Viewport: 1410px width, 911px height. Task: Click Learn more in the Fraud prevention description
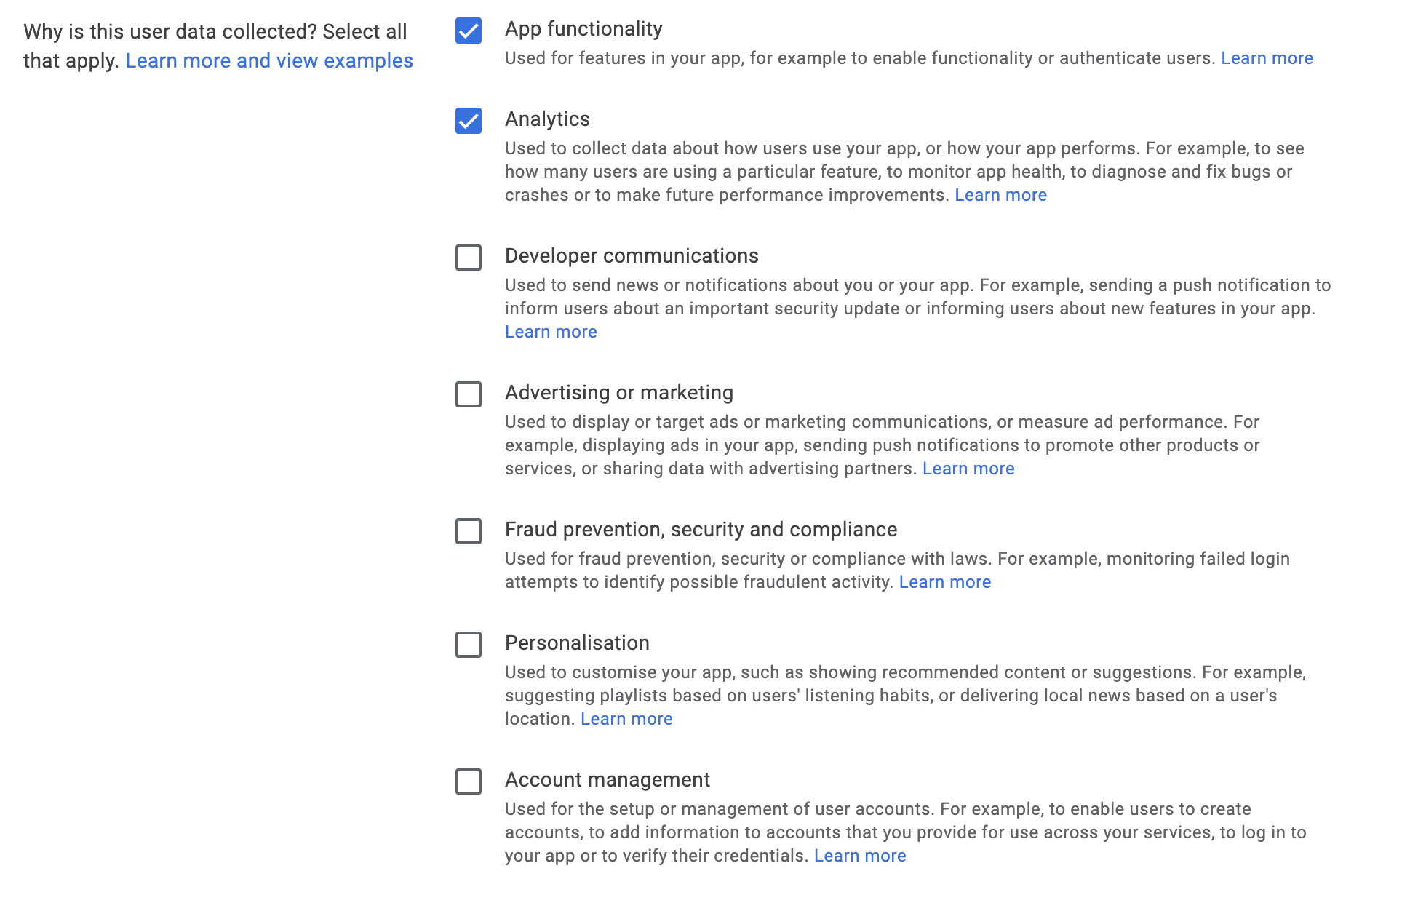(944, 582)
